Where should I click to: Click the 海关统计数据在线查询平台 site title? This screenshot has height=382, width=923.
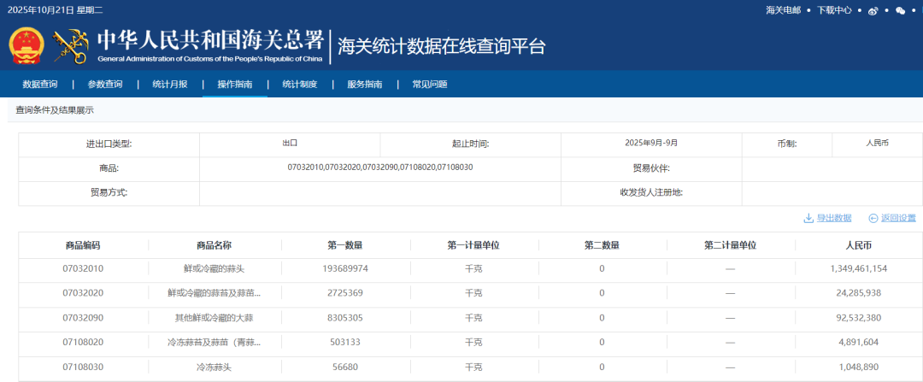pos(441,46)
